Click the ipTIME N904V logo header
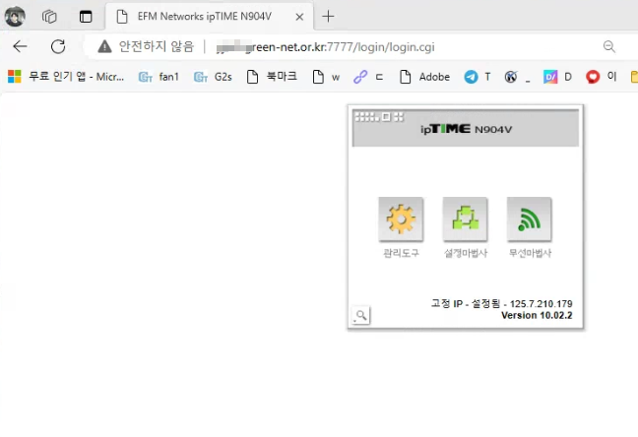Image resolution: width=638 pixels, height=437 pixels. coord(466,129)
